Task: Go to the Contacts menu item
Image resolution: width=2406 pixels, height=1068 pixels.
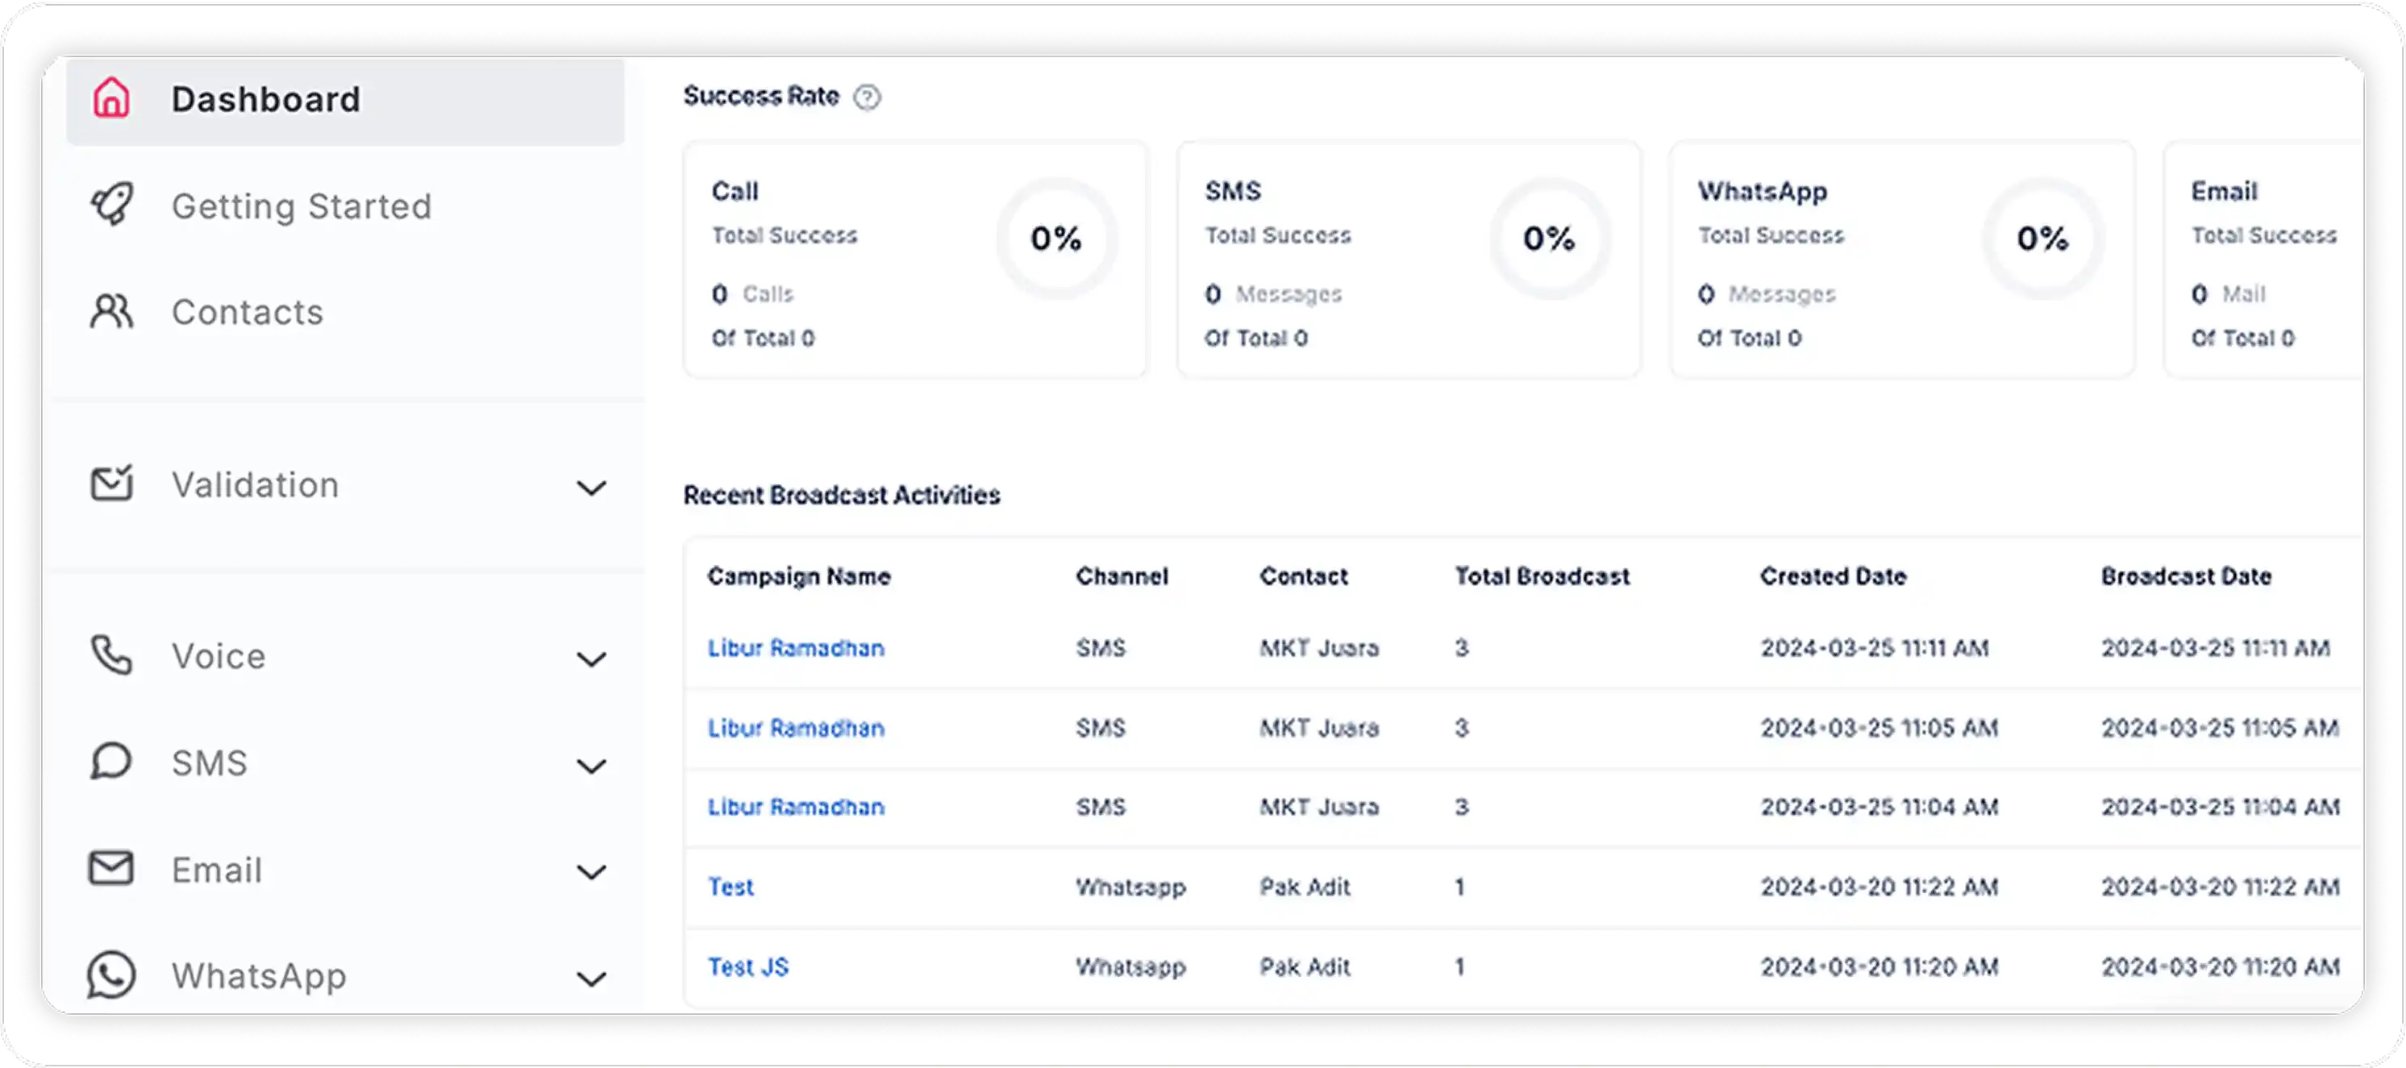Action: point(248,313)
